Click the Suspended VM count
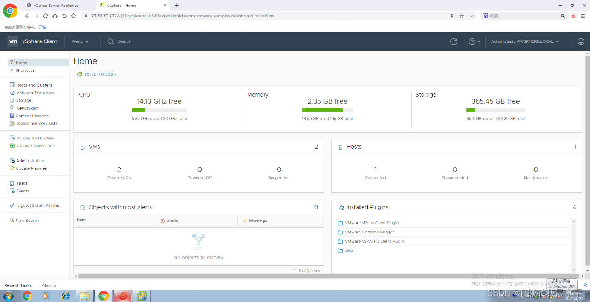590x302 pixels. click(279, 169)
